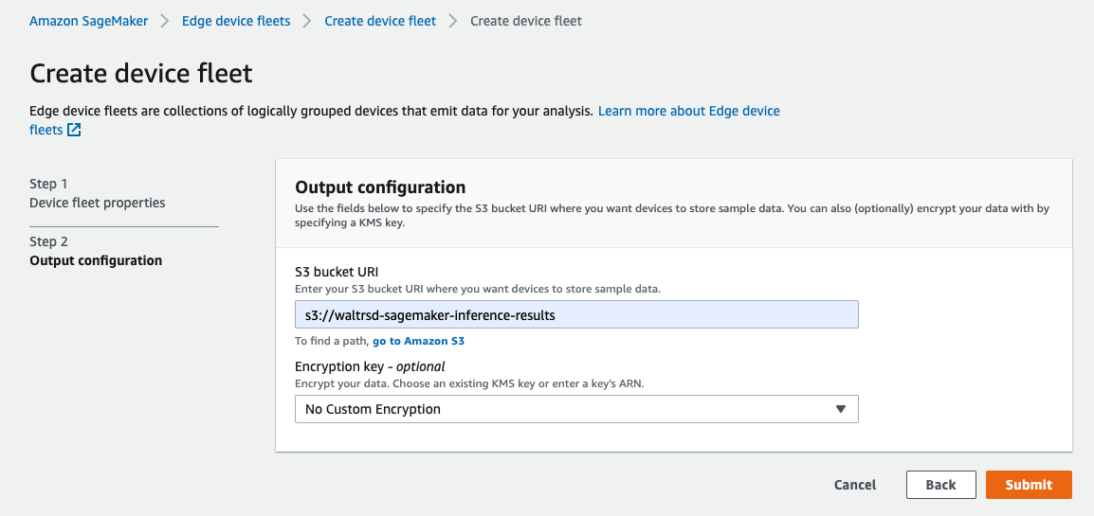
Task: Click the first breadcrumb chevron separator
Action: [165, 21]
